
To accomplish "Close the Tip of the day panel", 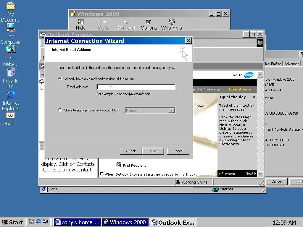I will (254, 97).
